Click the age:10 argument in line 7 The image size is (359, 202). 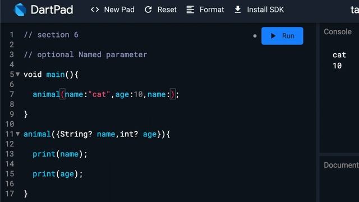click(129, 94)
